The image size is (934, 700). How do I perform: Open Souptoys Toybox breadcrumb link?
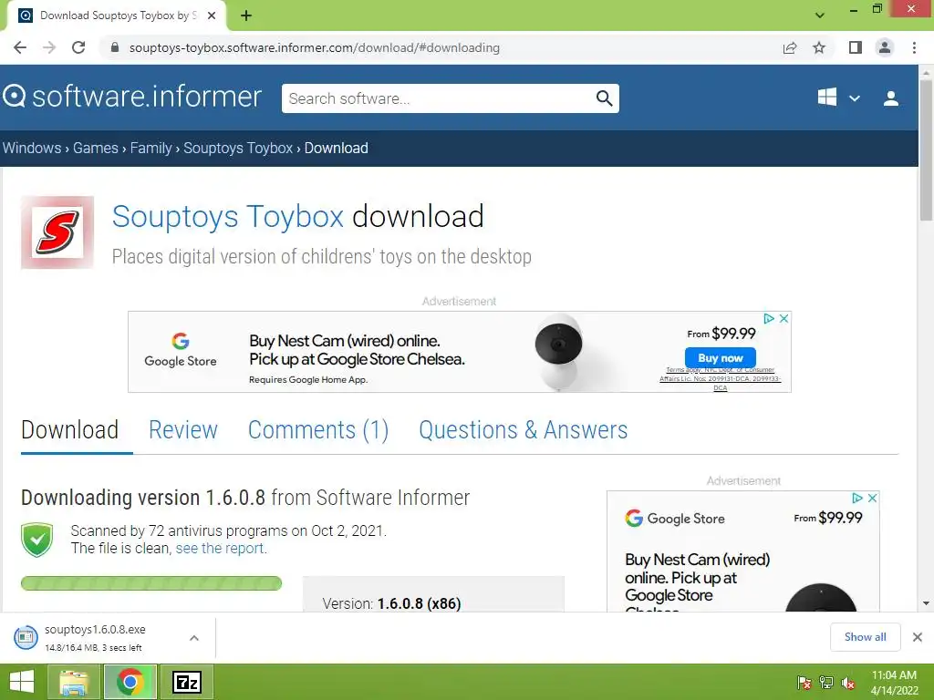pyautogui.click(x=238, y=148)
